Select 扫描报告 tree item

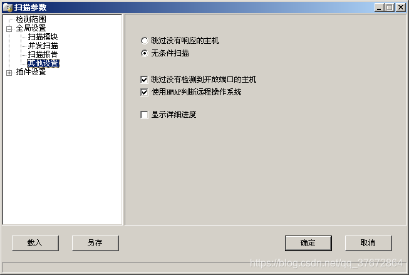43,54
